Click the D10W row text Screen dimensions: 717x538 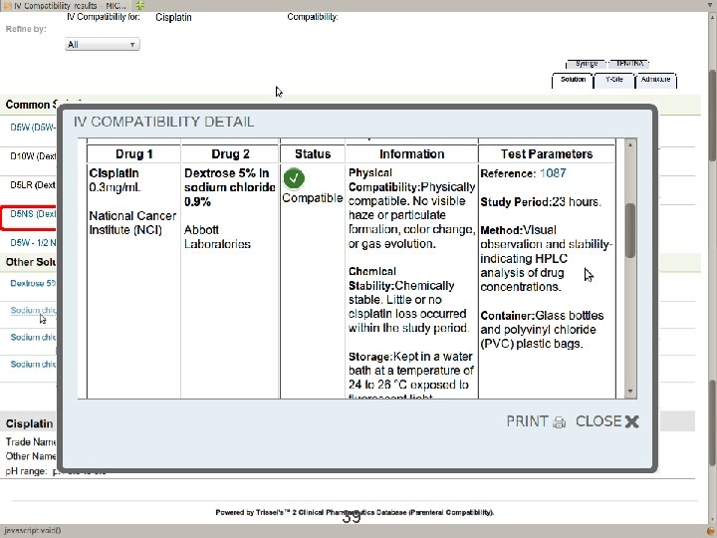tap(33, 156)
